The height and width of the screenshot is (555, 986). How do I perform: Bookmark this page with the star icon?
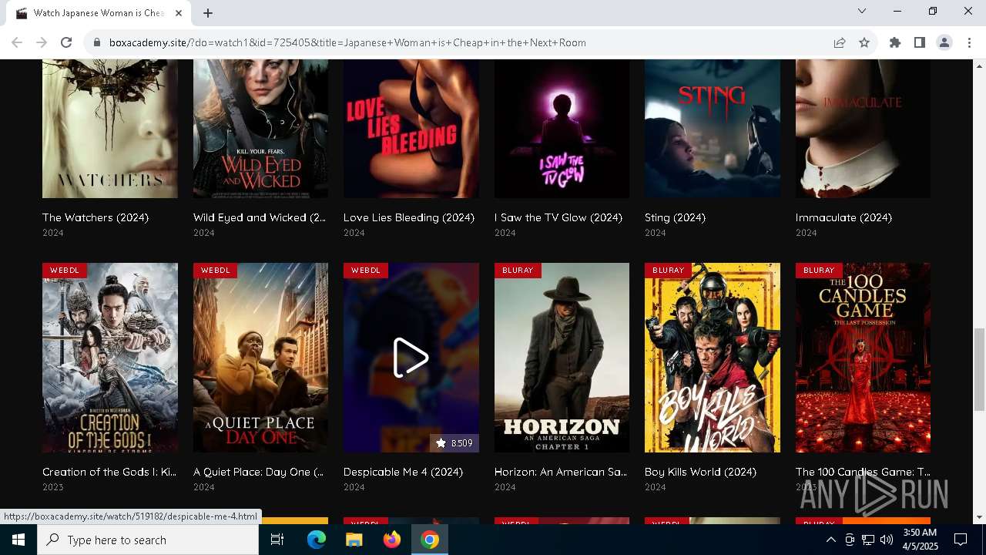pyautogui.click(x=864, y=42)
